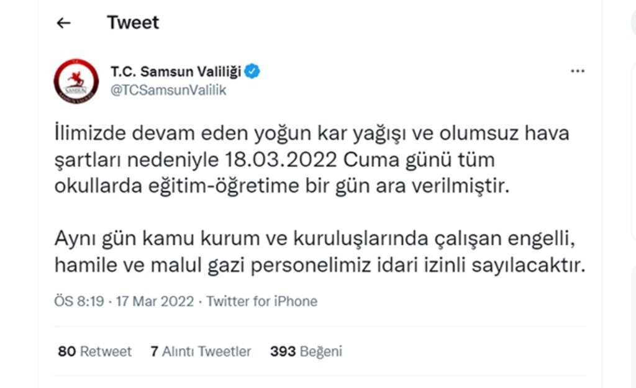This screenshot has height=388, width=636.
Task: Open the @TCSamsunValilik handle
Action: pos(168,90)
